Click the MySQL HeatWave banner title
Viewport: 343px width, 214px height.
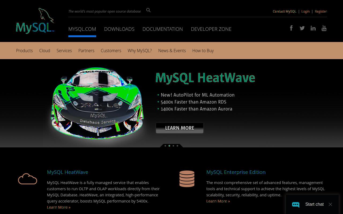click(205, 78)
